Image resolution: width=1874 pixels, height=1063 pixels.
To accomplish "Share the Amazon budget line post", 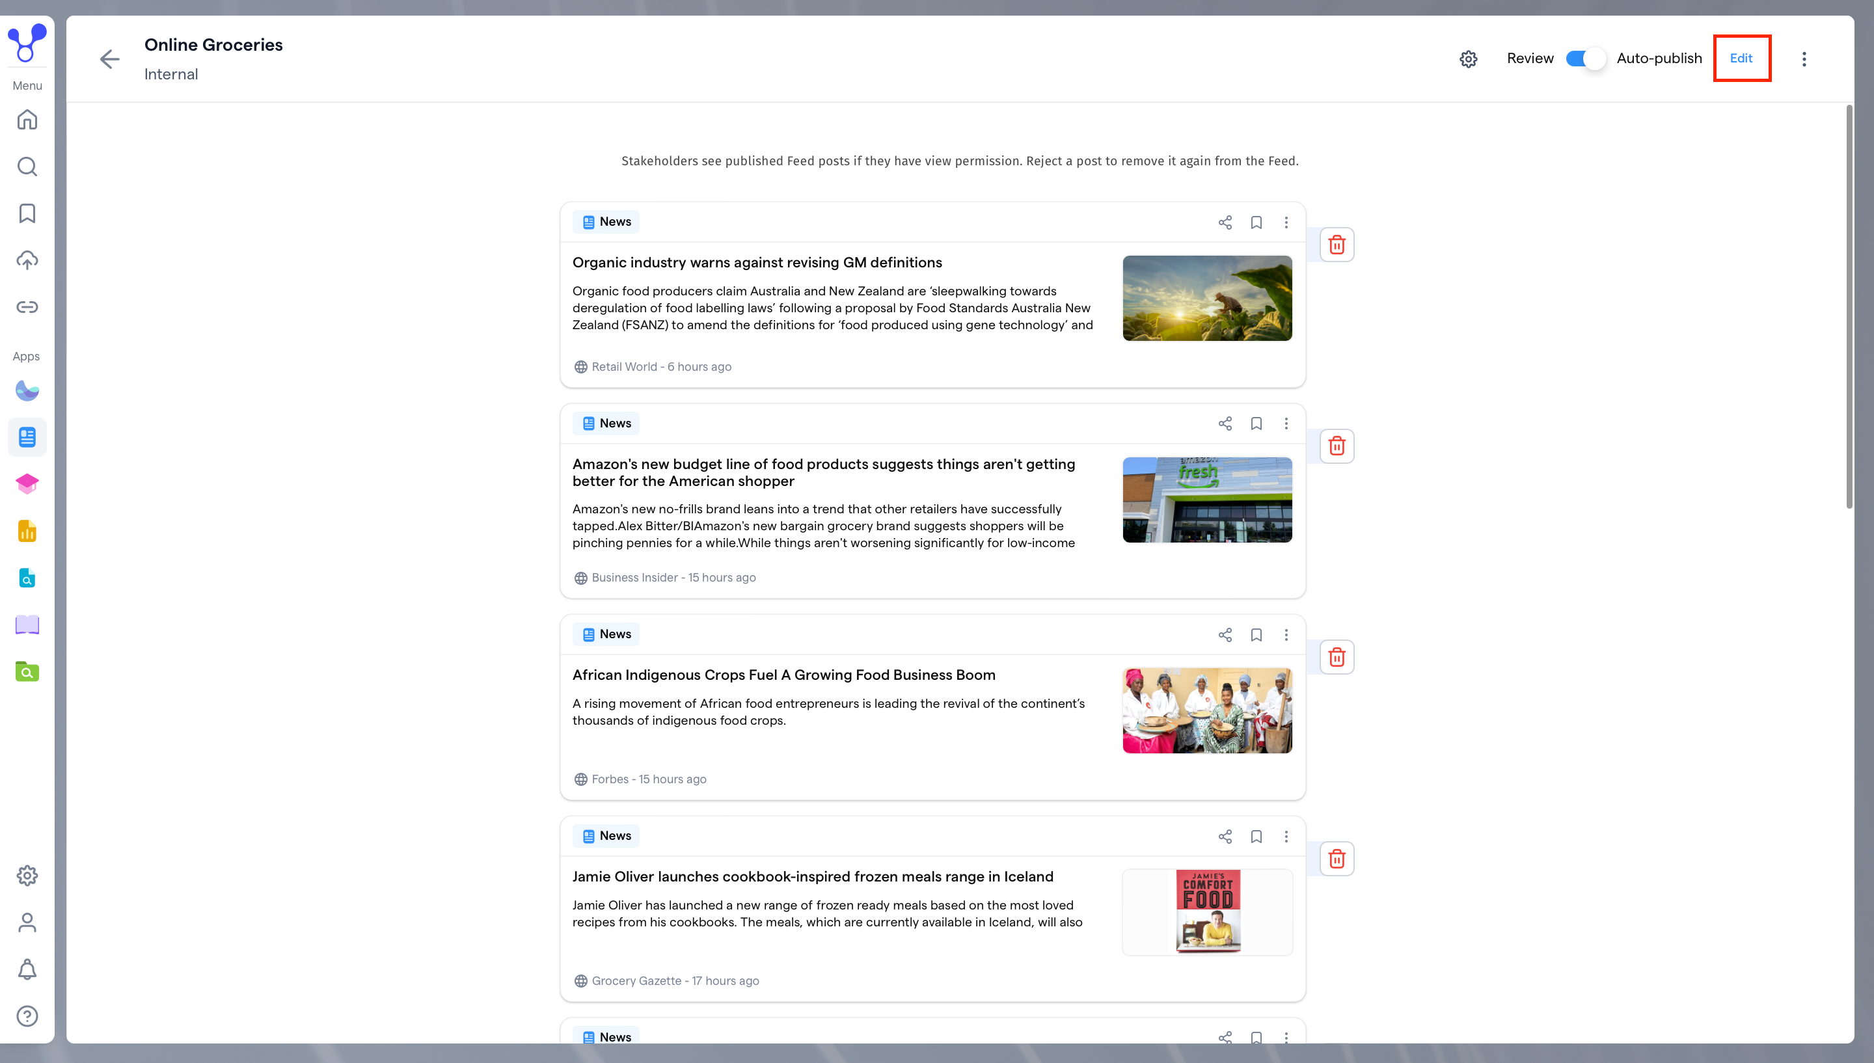I will pos(1225,424).
